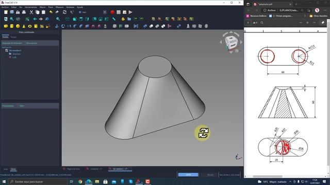This screenshot has width=330, height=185.
Task: Open new tab in Edge browser
Action: click(x=296, y=4)
